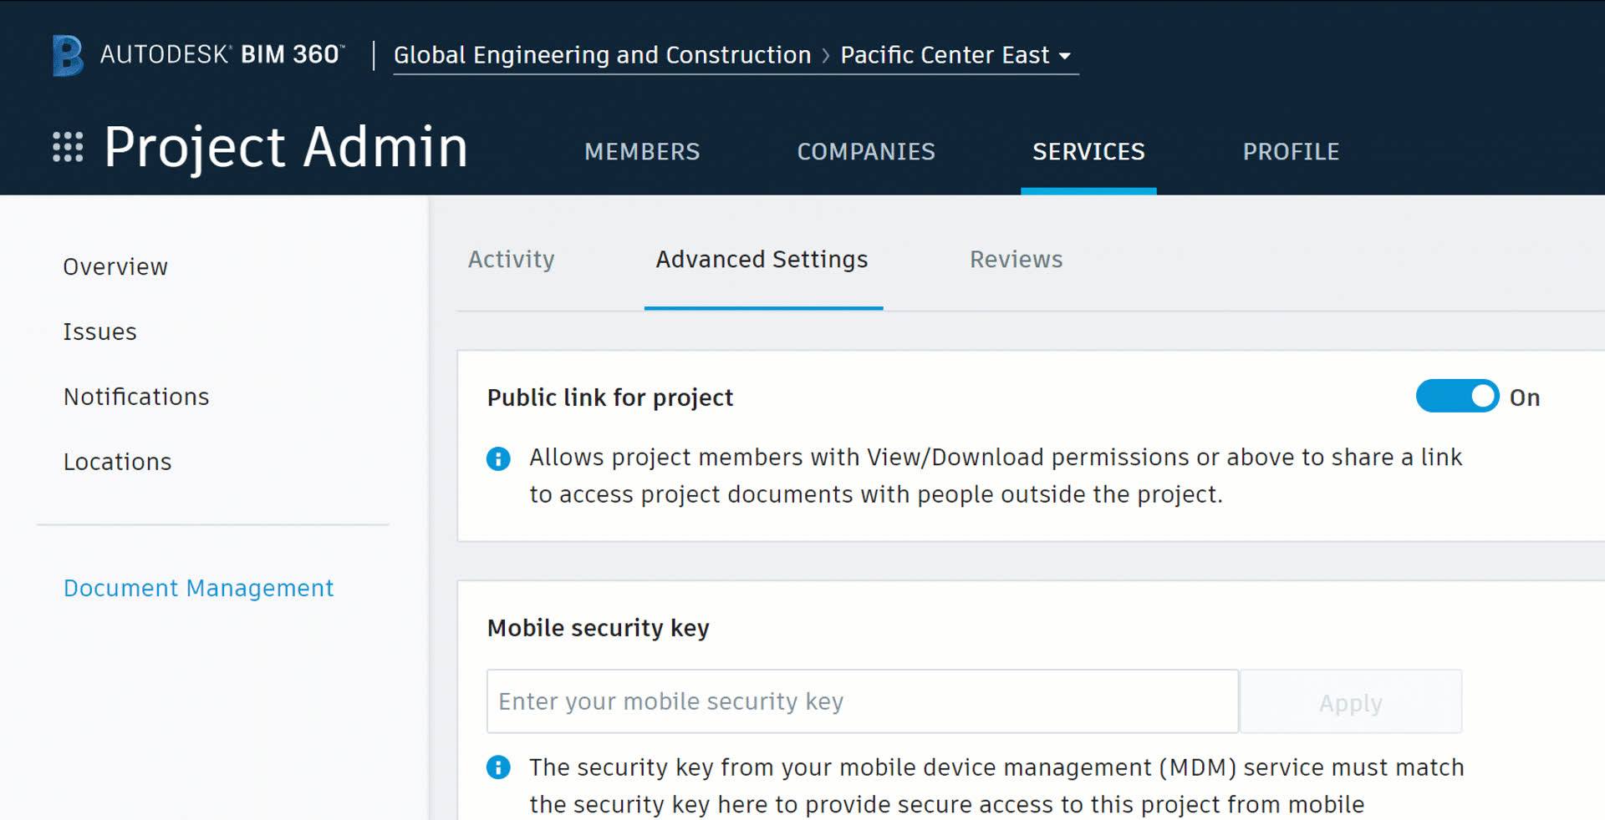Image resolution: width=1605 pixels, height=820 pixels.
Task: Click the BIM 360 logo icon
Action: [68, 55]
